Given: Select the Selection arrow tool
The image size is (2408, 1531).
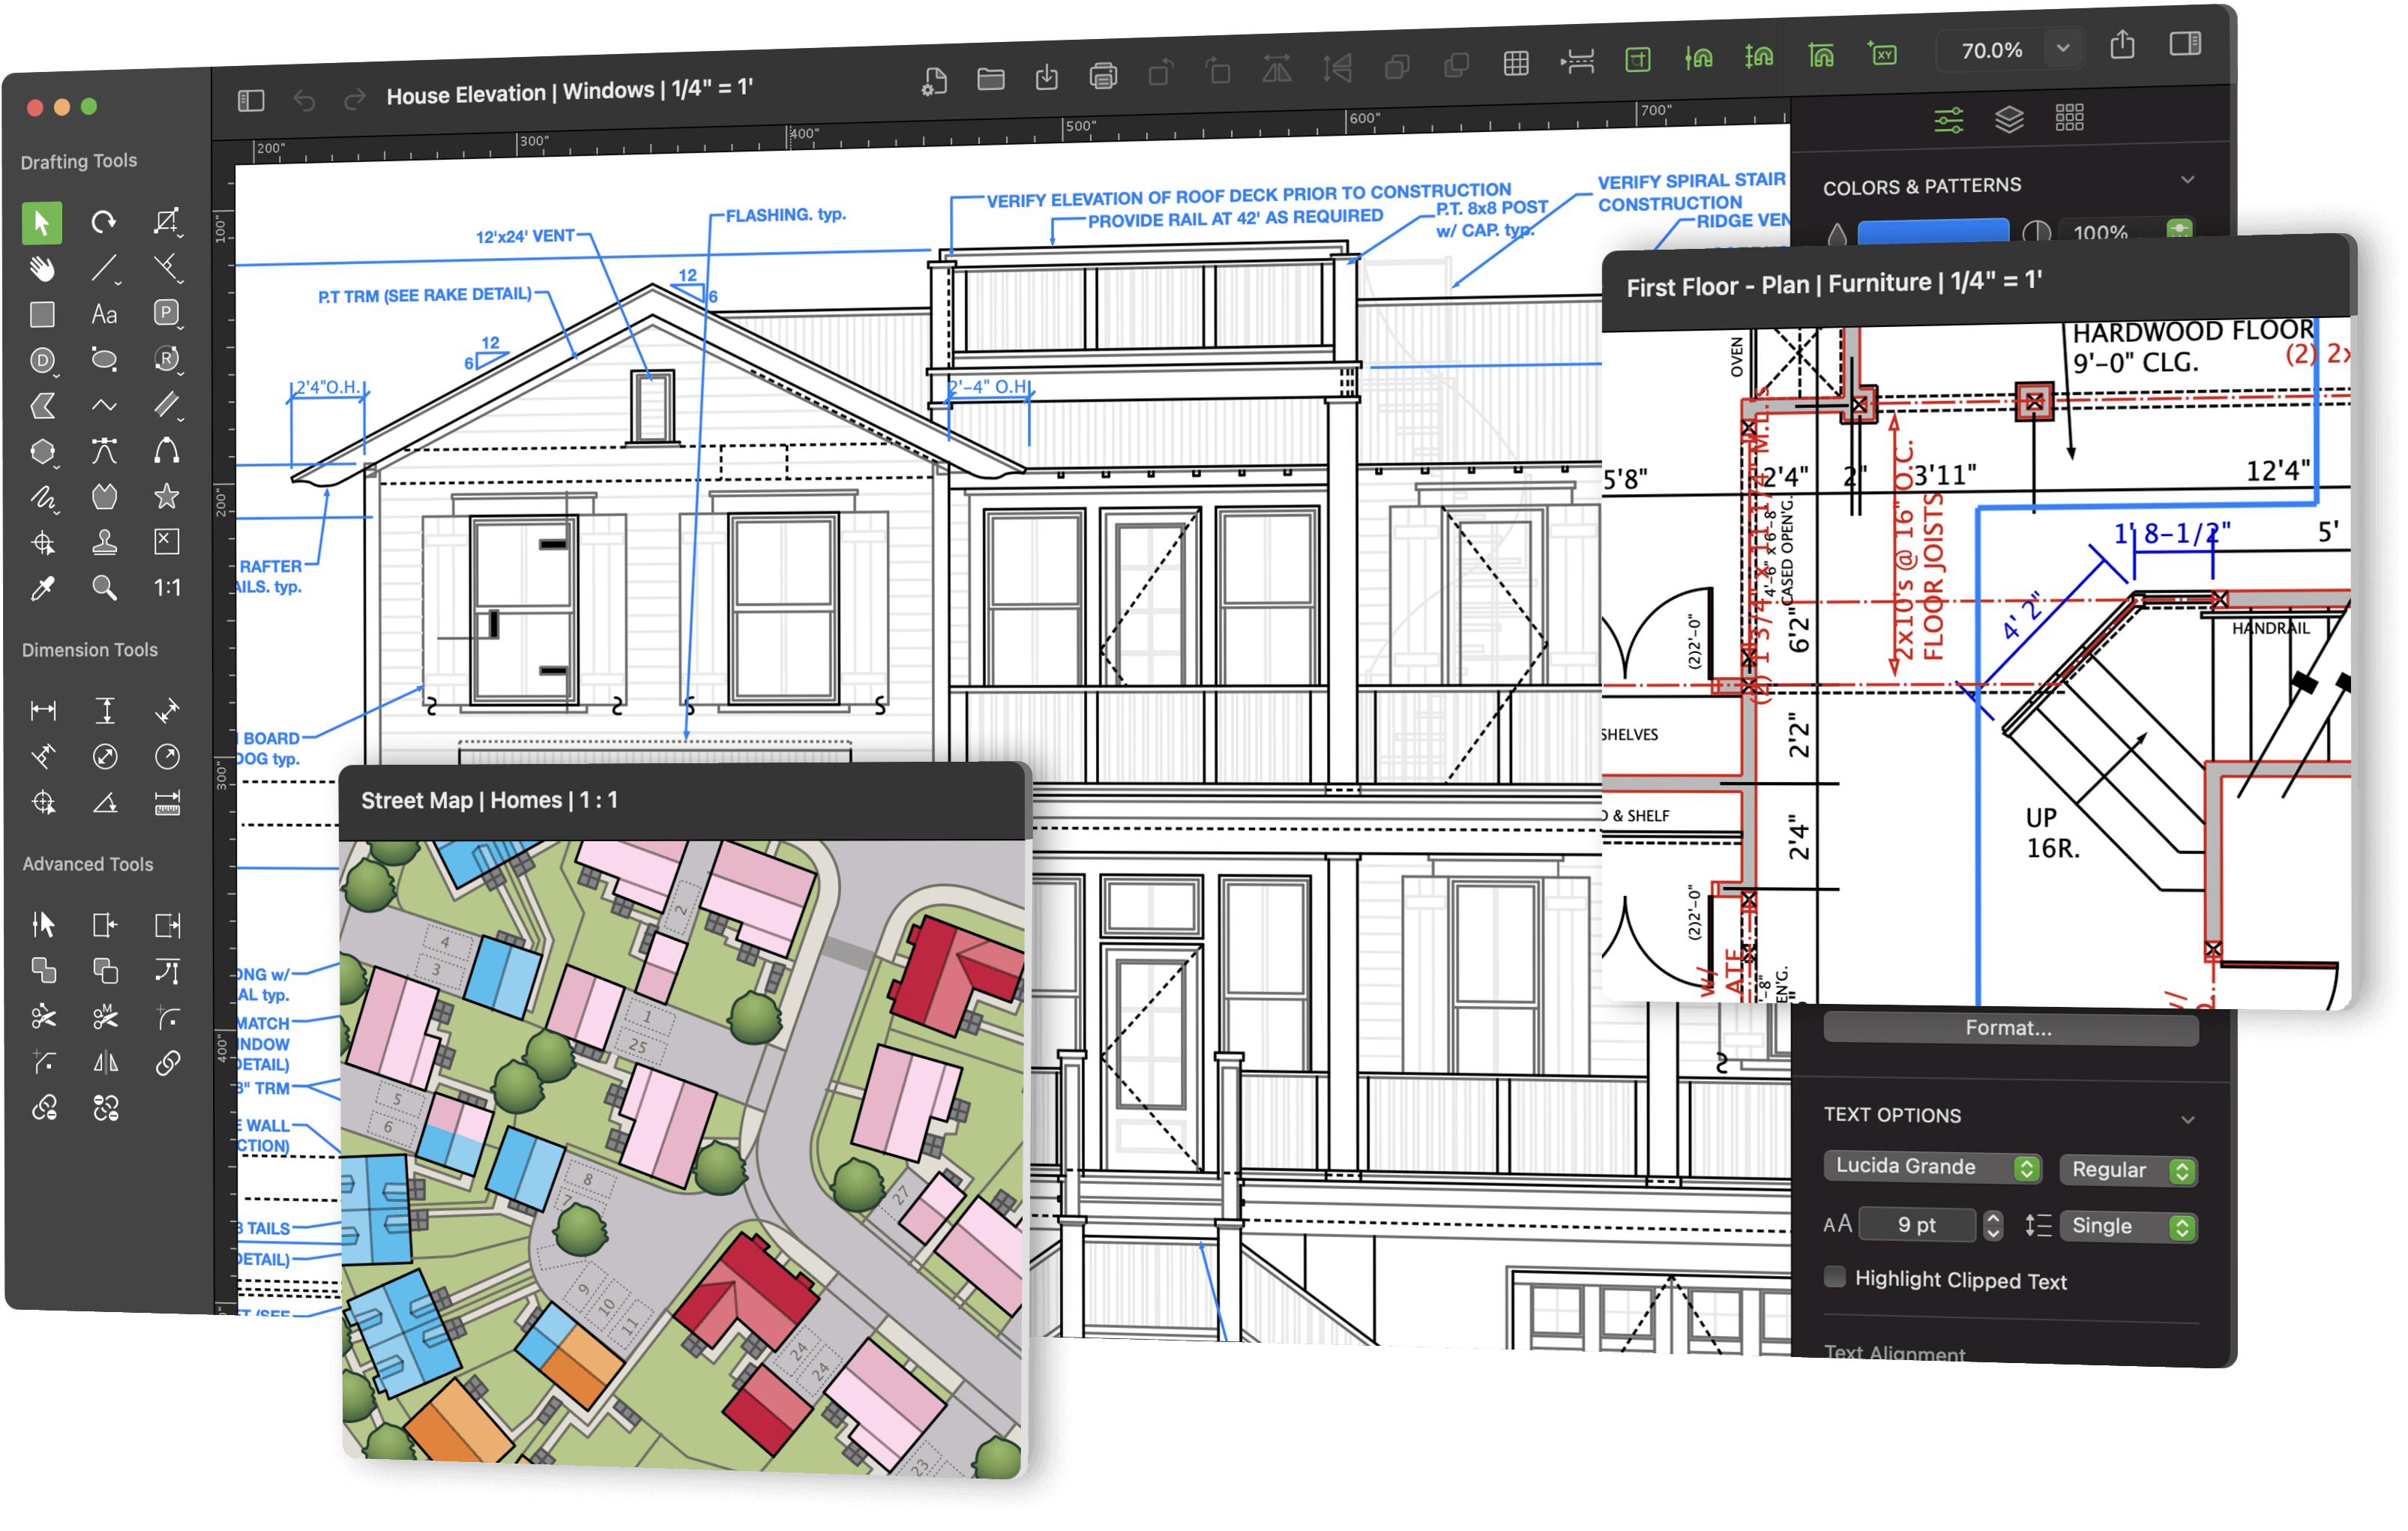Looking at the screenshot, I should (41, 223).
